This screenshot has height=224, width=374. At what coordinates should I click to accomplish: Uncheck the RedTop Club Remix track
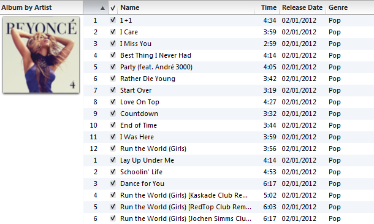(x=113, y=207)
